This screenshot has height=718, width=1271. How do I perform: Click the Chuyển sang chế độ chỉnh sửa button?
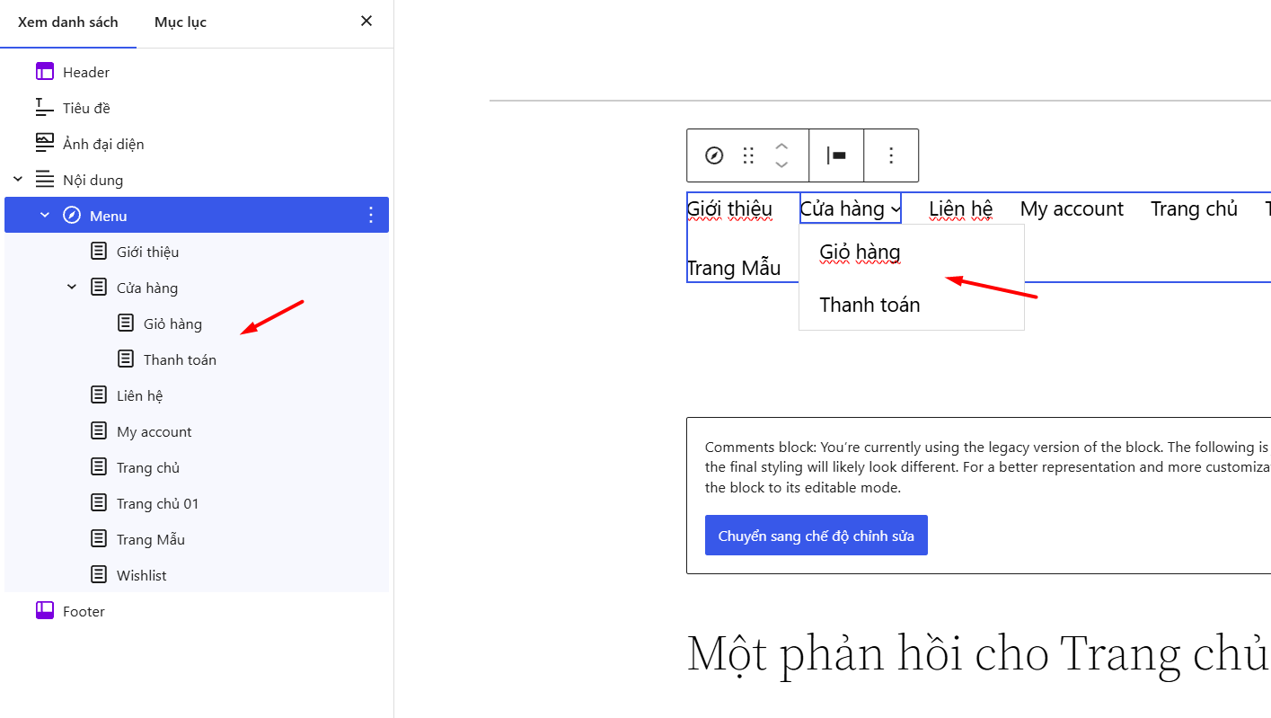tap(816, 535)
